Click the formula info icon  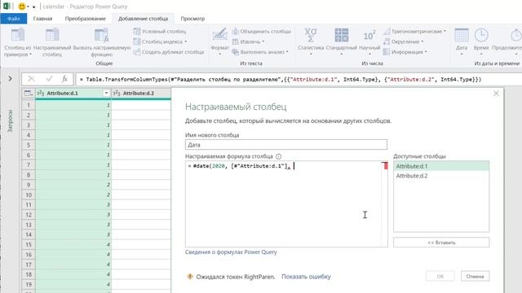[x=278, y=156]
